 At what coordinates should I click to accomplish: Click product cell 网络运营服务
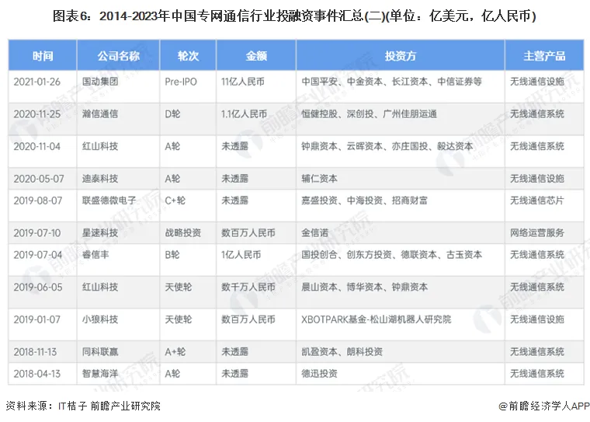tap(537, 233)
